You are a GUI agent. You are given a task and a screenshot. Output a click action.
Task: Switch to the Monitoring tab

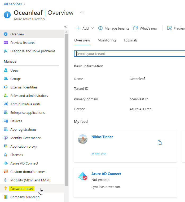[x=107, y=40]
